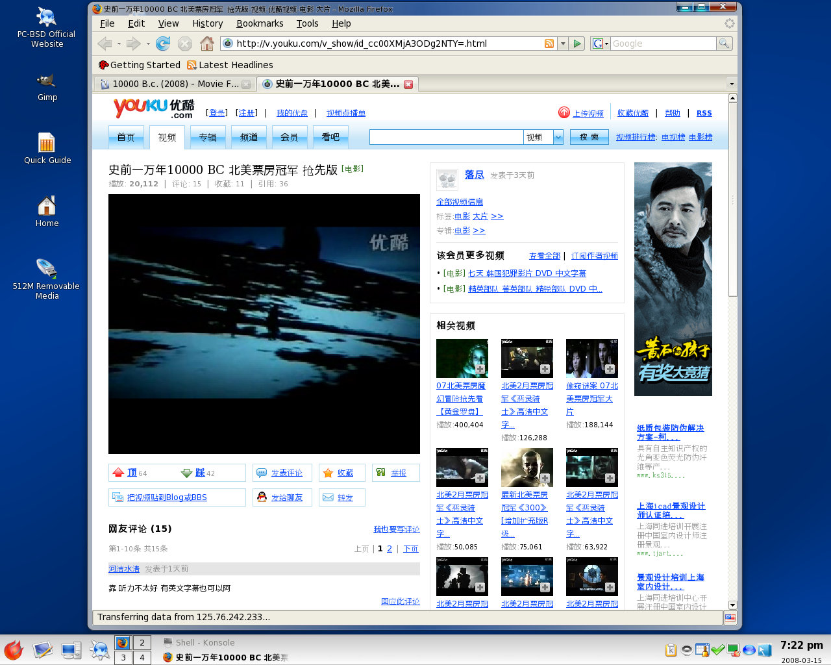Open PC-BSD Official Website desktop icon
The image size is (831, 665).
[47, 27]
